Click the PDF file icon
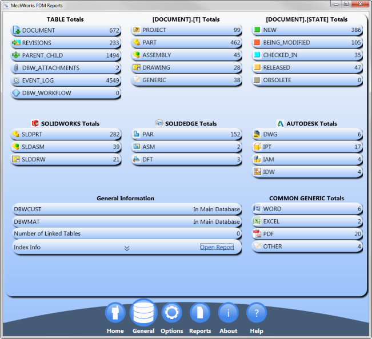Image resolution: width=372 pixels, height=339 pixels. click(257, 233)
